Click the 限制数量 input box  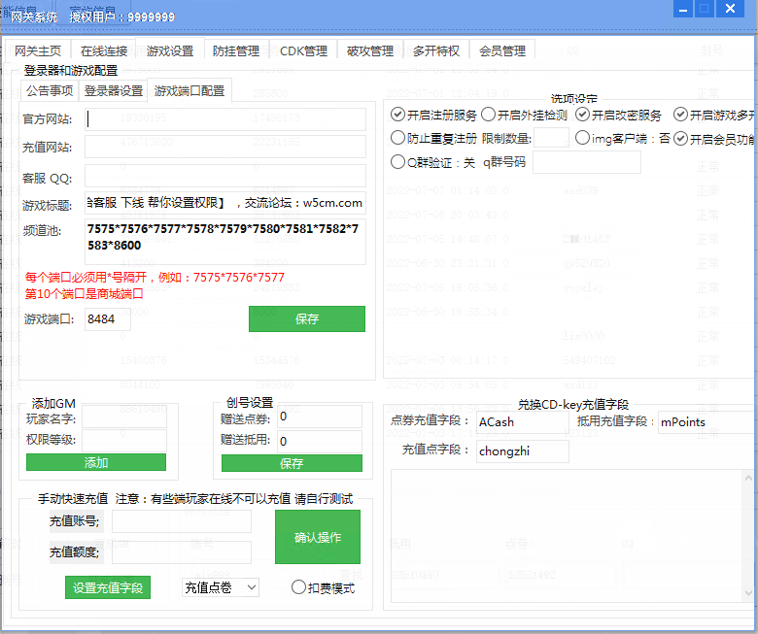click(x=551, y=138)
